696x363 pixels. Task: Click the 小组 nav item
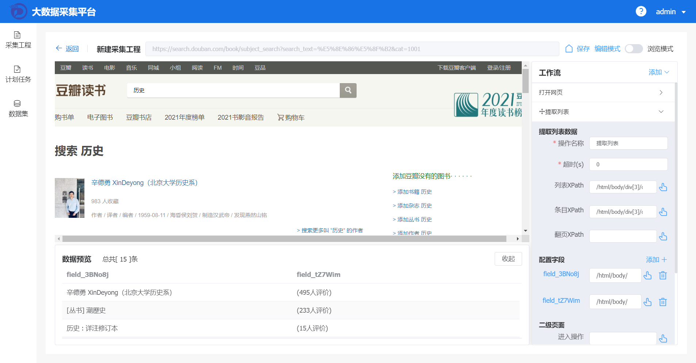tap(175, 67)
